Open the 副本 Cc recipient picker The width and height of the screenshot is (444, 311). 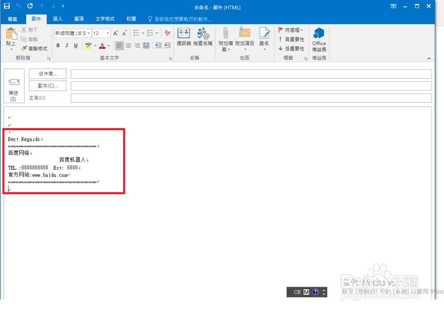tap(47, 86)
